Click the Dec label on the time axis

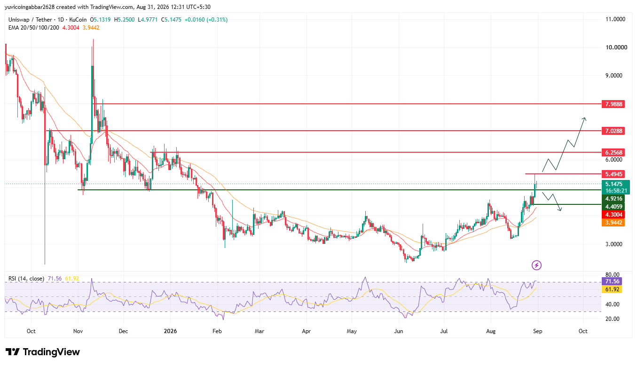point(123,331)
